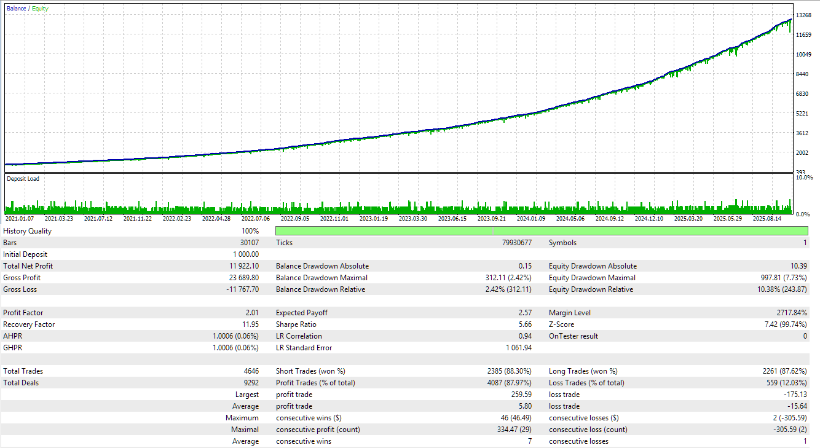Click the Long Trades value 2261 (87.62%)
Screen dimensions: 820x448
click(785, 371)
